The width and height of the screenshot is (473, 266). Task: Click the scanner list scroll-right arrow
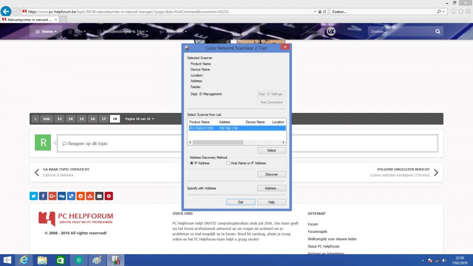pos(283,142)
